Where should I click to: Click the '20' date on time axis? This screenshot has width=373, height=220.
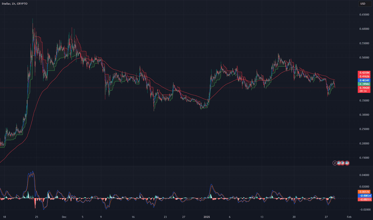point(294,217)
